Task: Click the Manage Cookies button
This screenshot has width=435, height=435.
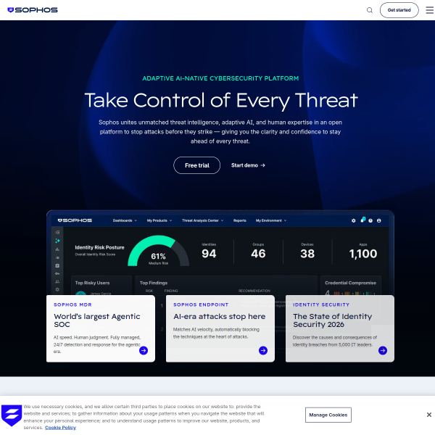Action: point(328,415)
